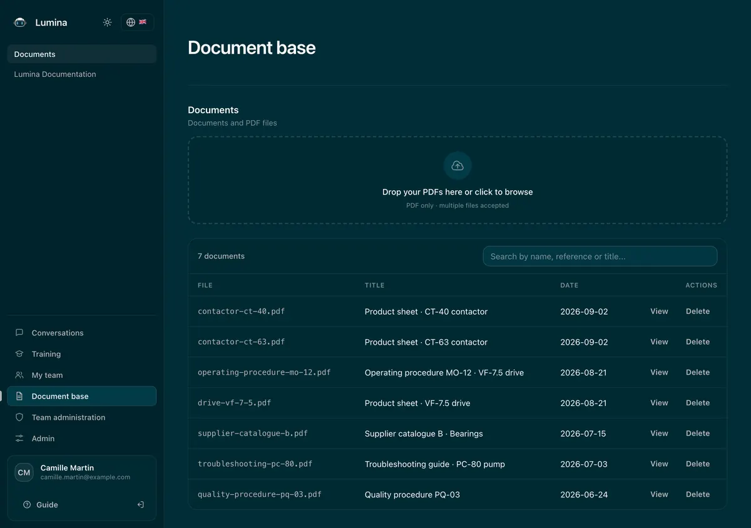Go to Conversations
751x528 pixels.
[x=82, y=333]
